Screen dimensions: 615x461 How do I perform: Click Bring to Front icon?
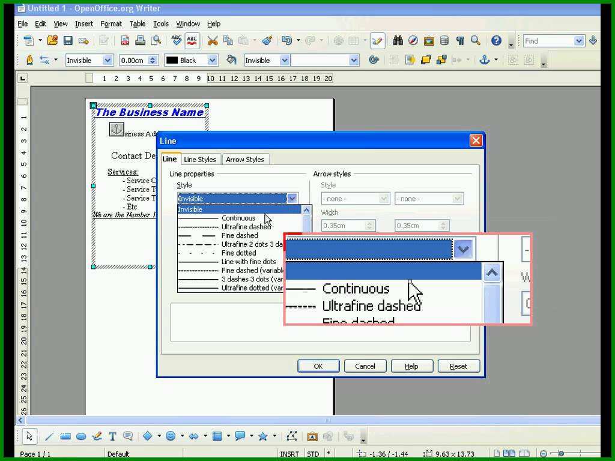tap(426, 60)
